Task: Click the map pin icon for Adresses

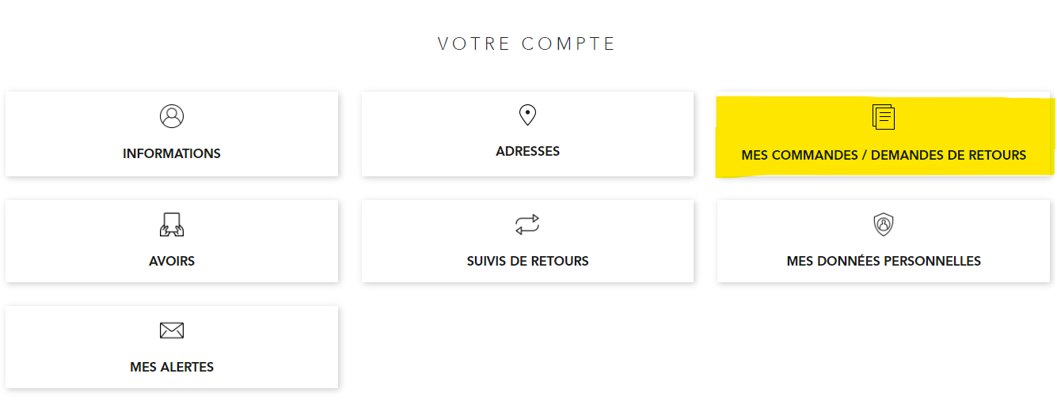Action: 527,115
